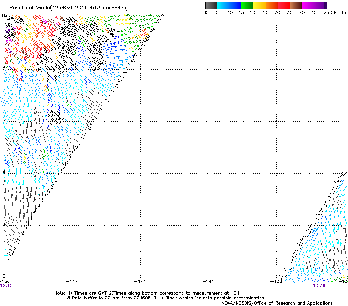The height and width of the screenshot is (306, 348).
Task: Select the green 15-20 knots legend swatch
Action: click(247, 6)
